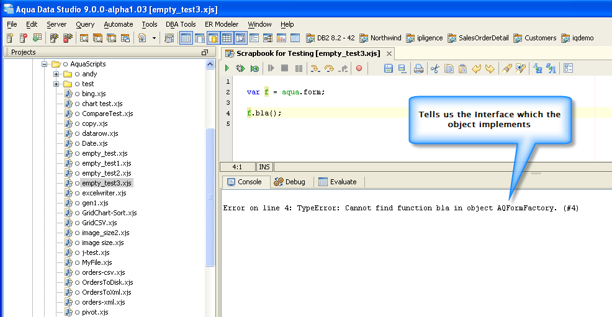The width and height of the screenshot is (612, 317).
Task: Select chart test.xjs file
Action: 102,104
